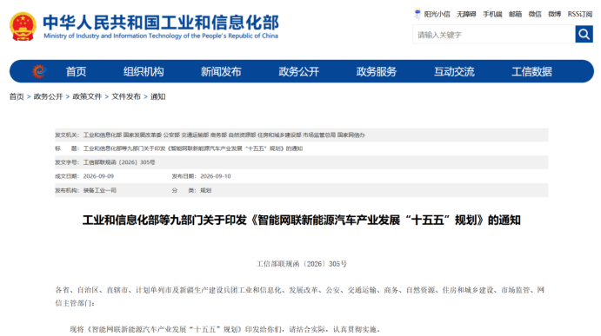Image resolution: width=601 pixels, height=336 pixels.
Task: Open the 阳光小信 assistant icon
Action: coord(417,14)
